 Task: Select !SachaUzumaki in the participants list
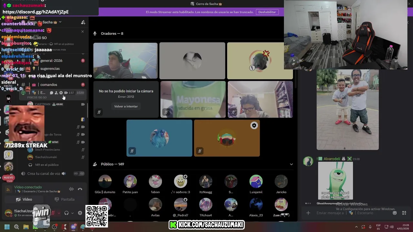coord(55,157)
